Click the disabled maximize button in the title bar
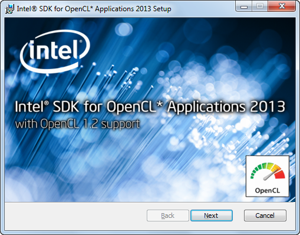 [260, 6]
